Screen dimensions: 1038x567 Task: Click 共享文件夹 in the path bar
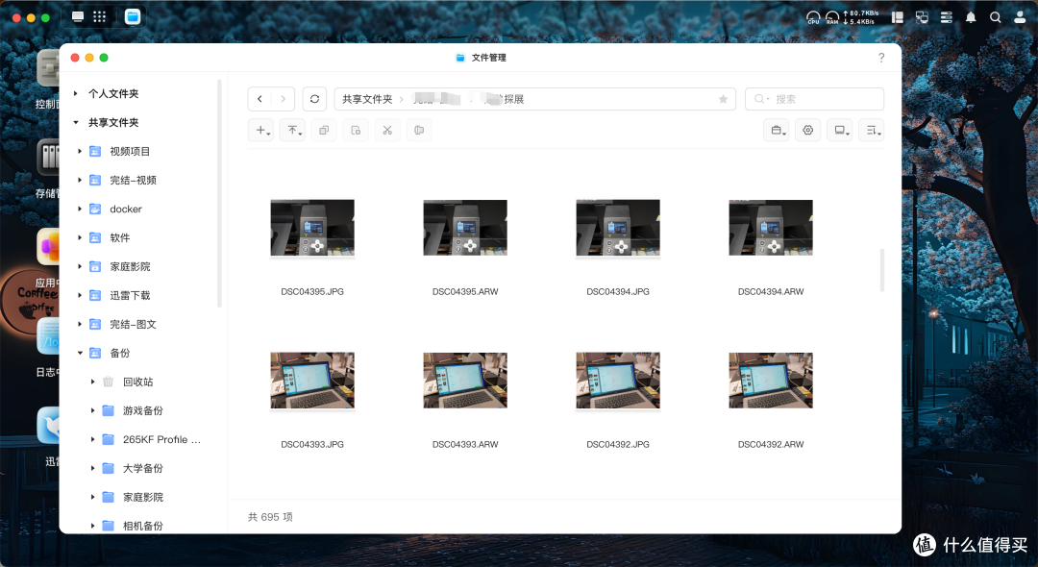[x=367, y=99]
